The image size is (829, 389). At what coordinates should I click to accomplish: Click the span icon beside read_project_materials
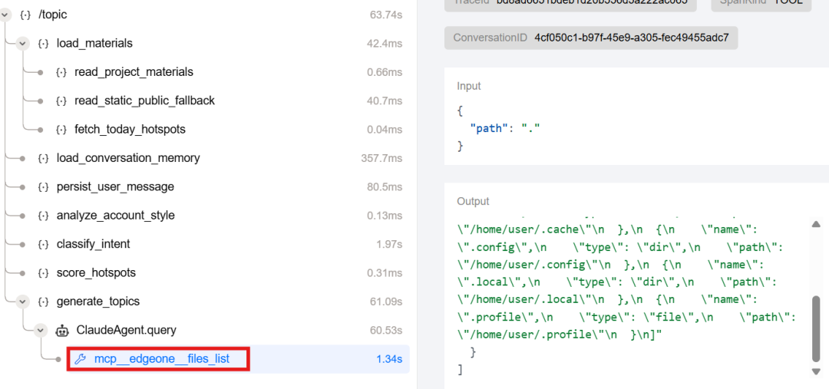pyautogui.click(x=61, y=72)
